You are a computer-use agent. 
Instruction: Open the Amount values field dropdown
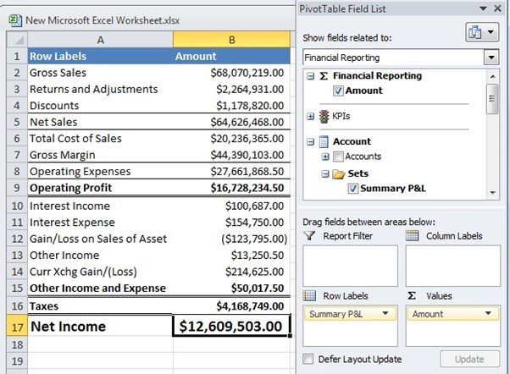click(x=491, y=314)
